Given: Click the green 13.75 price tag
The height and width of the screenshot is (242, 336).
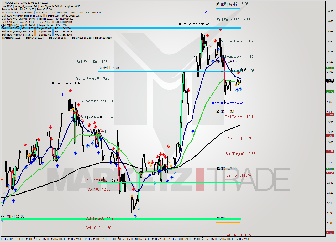Looking at the screenshot, I should [330, 92].
